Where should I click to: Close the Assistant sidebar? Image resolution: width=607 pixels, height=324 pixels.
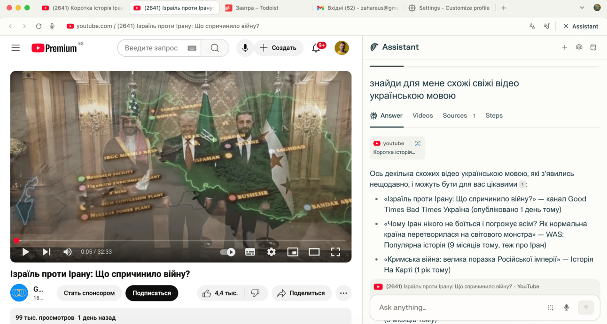[581, 26]
